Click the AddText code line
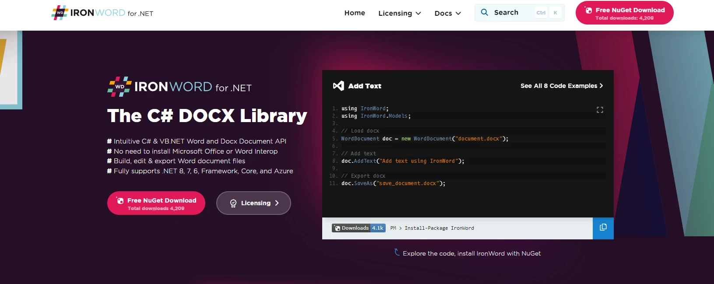The height and width of the screenshot is (284, 714). [402, 161]
